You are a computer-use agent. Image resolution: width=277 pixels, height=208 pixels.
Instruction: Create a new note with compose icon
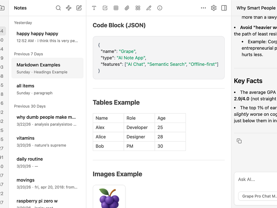click(79, 8)
